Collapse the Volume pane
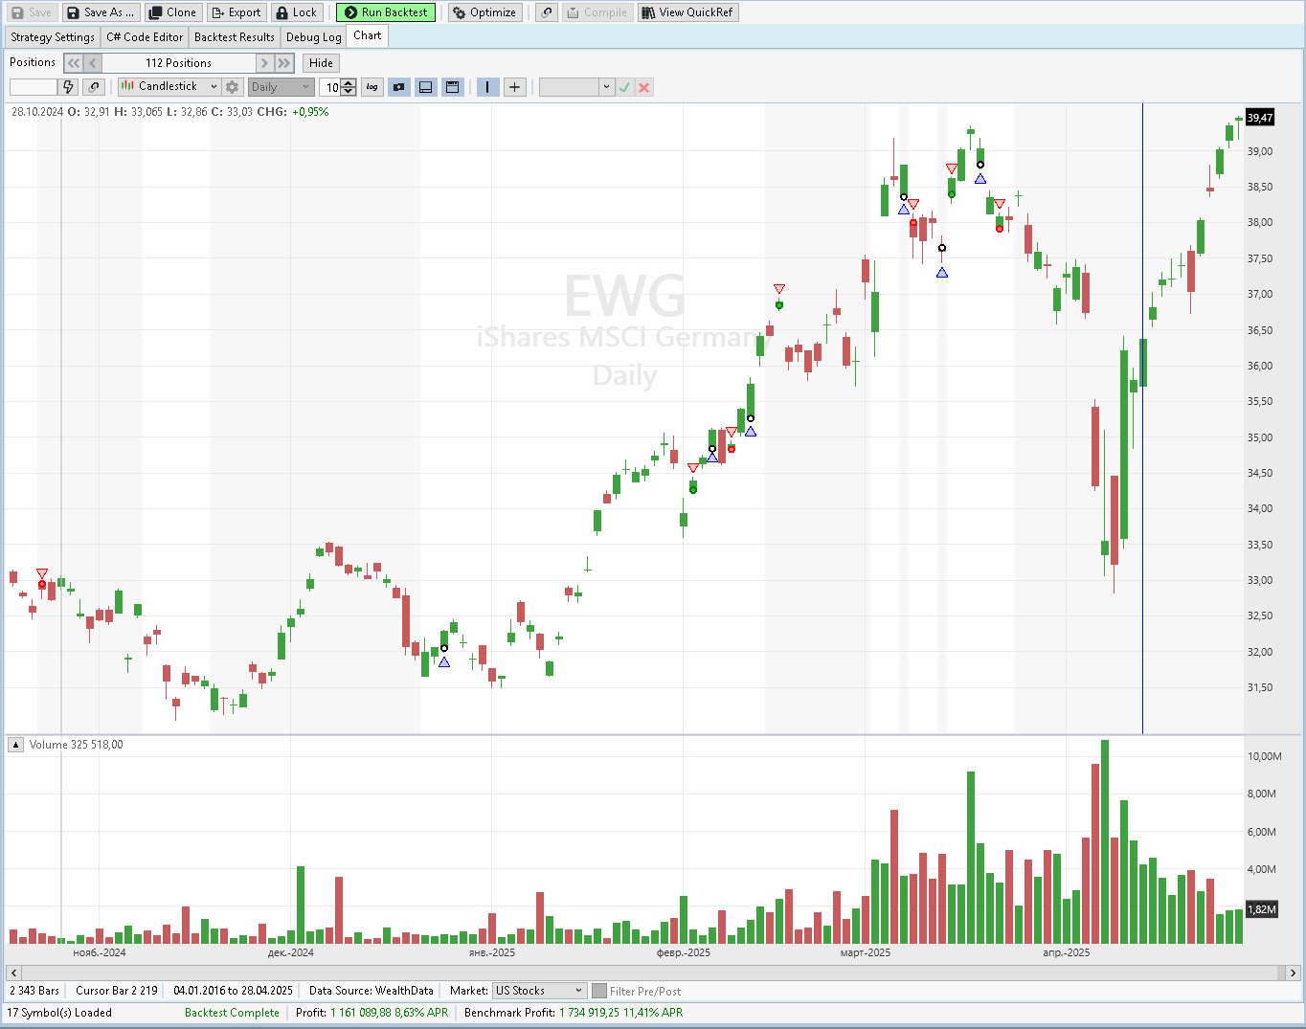This screenshot has width=1306, height=1029. [x=15, y=745]
